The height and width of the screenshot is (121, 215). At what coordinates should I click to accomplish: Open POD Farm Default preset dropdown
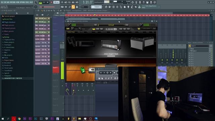click(111, 25)
